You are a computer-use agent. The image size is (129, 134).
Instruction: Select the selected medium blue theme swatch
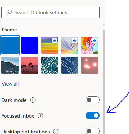pyautogui.click(x=10, y=45)
